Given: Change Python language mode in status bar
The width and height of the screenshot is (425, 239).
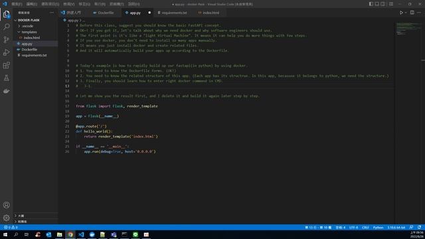Looking at the screenshot, I should 378,227.
